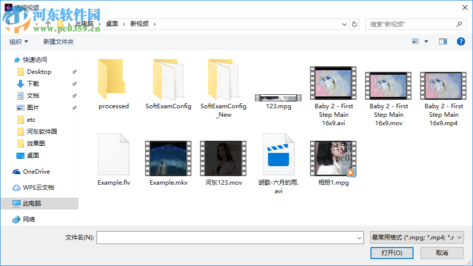The height and width of the screenshot is (266, 473).
Task: Click the 新视频 breadcrumb segment
Action: [x=139, y=24]
